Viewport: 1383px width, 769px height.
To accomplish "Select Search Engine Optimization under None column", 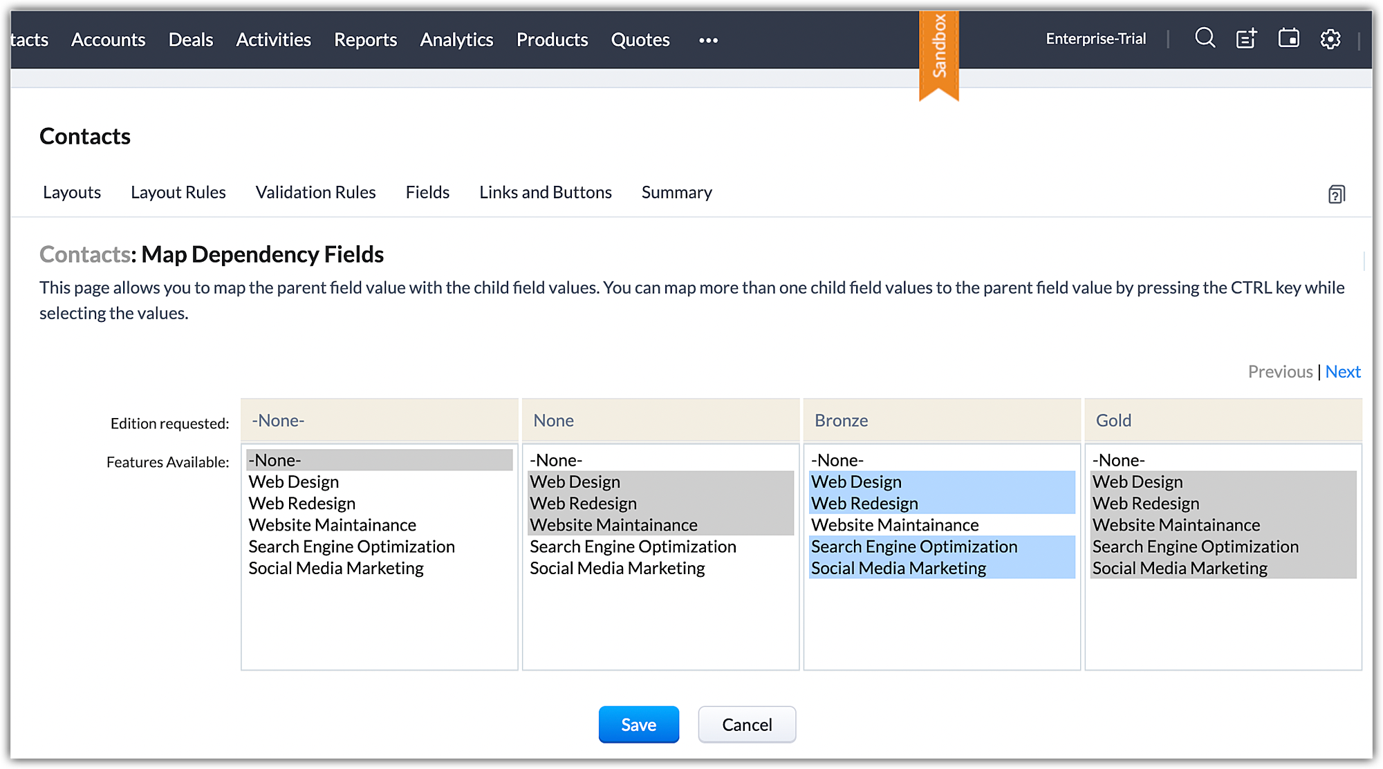I will (x=633, y=547).
